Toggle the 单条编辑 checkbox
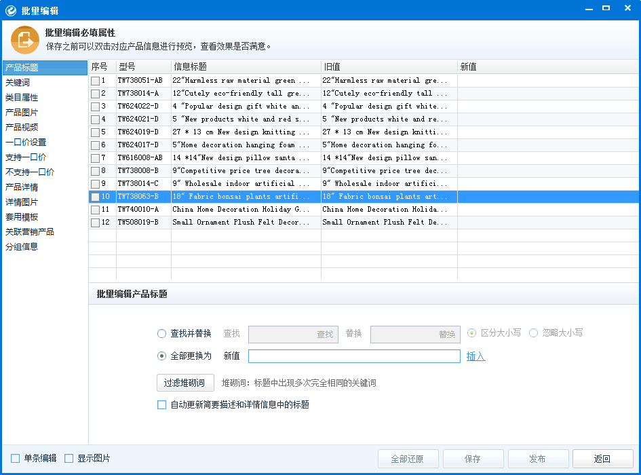Image resolution: width=641 pixels, height=475 pixels. [16, 459]
